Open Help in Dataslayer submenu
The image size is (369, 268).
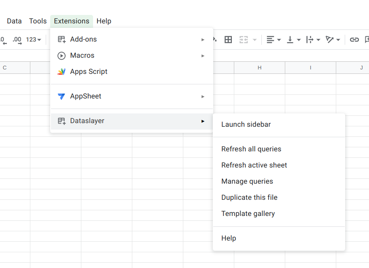[x=279, y=239]
